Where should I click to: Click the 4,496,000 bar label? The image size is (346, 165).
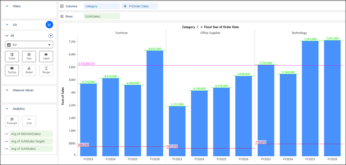click(133, 83)
